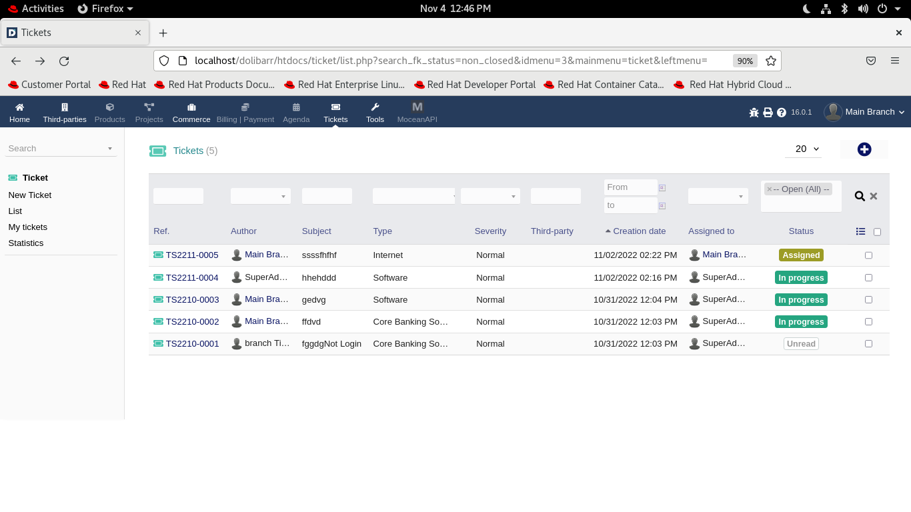Screen dimensions: 911x512
Task: Click the magnifier search icon in filter row
Action: tap(860, 196)
